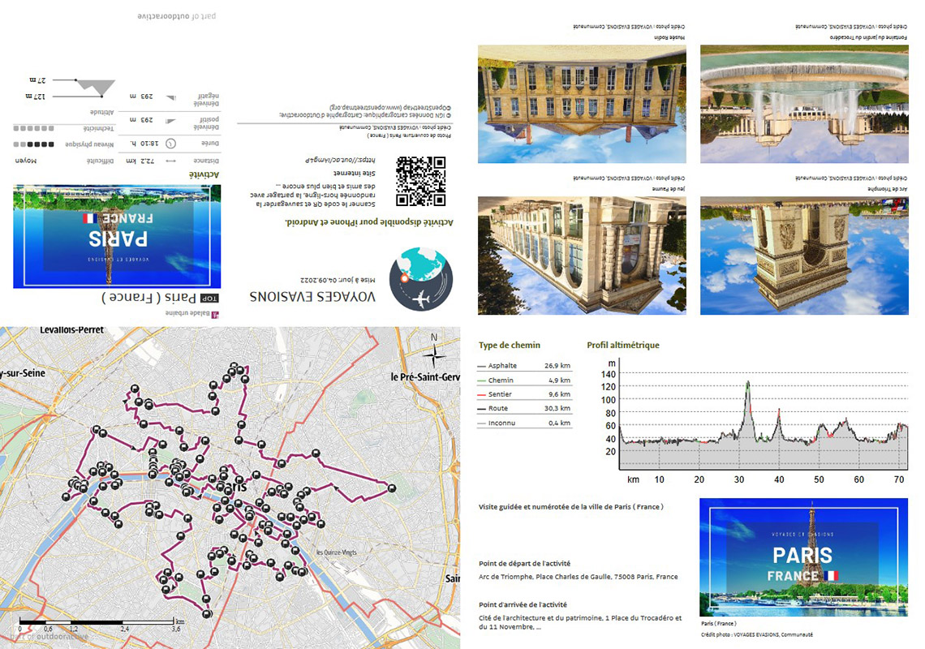
Task: Click the map scale bar
Action: coord(97,622)
